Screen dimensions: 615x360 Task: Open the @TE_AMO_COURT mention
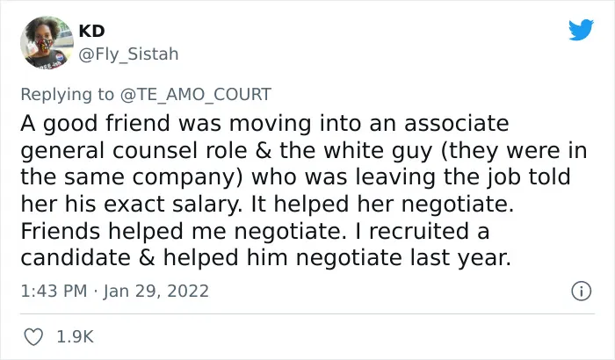[x=195, y=95]
